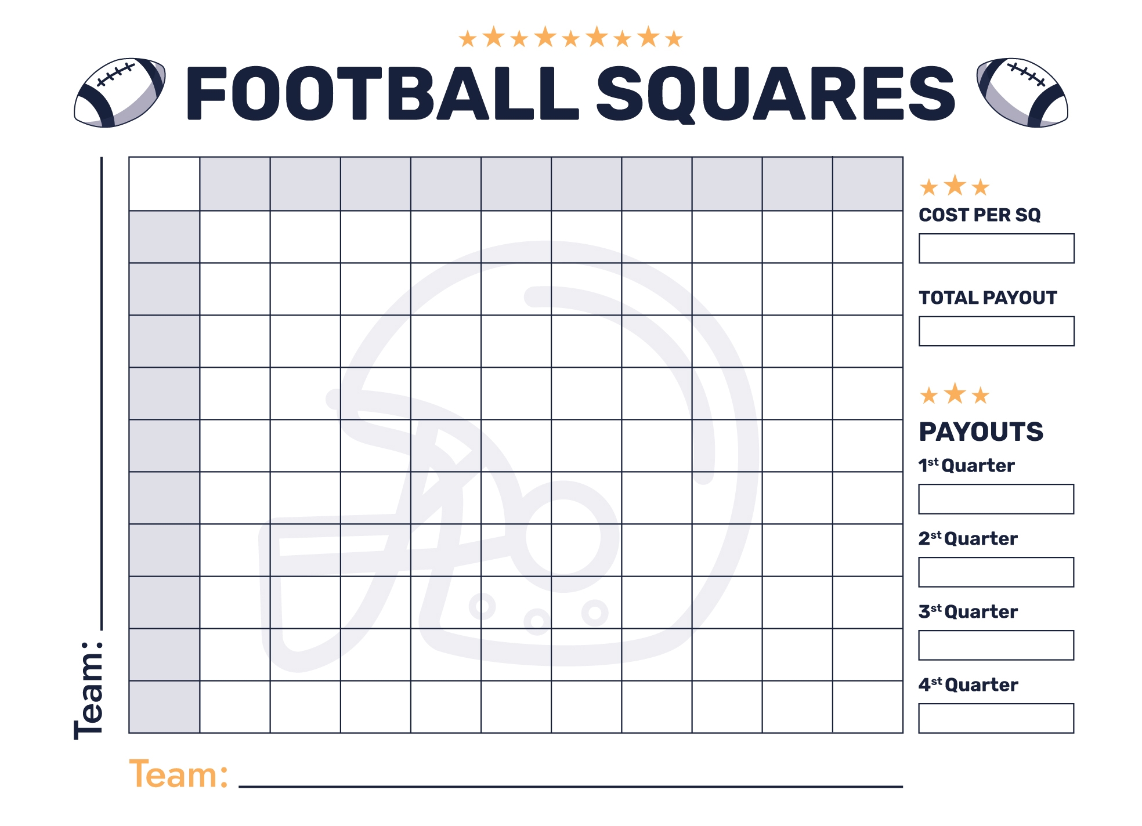Click the three stars above Cost Per SQ
The height and width of the screenshot is (826, 1142).
(955, 187)
